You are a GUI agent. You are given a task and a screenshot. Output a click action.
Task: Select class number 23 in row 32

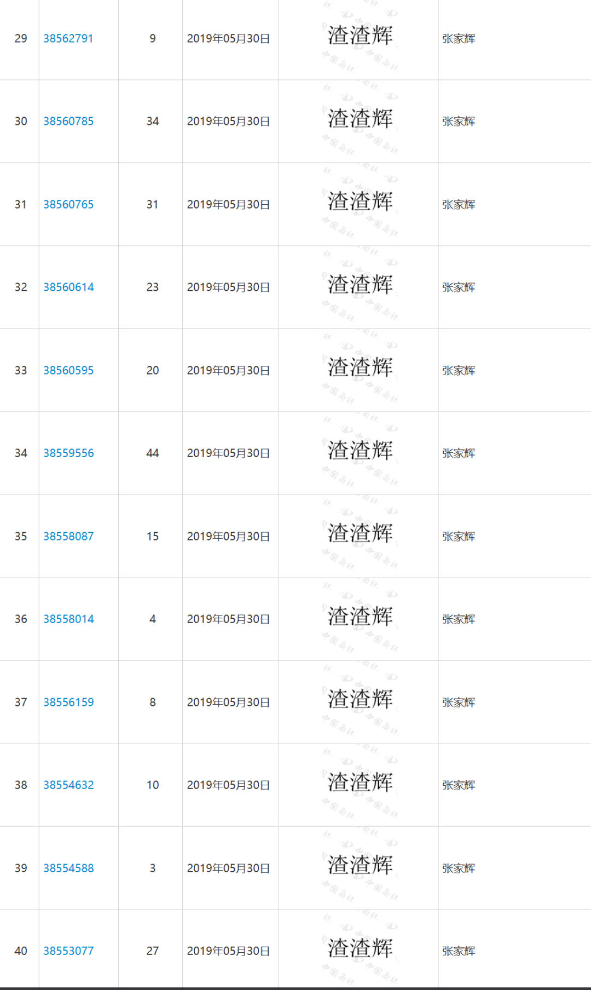click(x=153, y=287)
